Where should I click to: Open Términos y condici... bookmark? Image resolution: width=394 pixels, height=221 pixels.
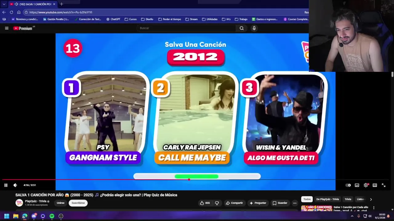25,19
